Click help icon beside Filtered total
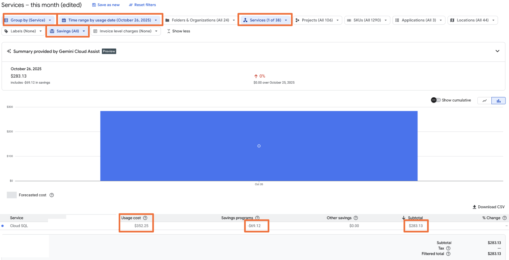 (448, 254)
